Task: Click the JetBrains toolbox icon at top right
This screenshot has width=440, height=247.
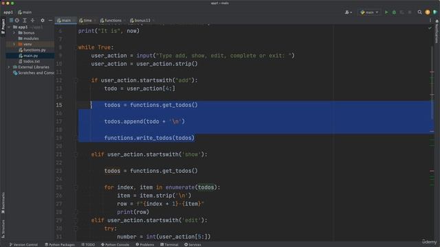Action: pyautogui.click(x=435, y=12)
